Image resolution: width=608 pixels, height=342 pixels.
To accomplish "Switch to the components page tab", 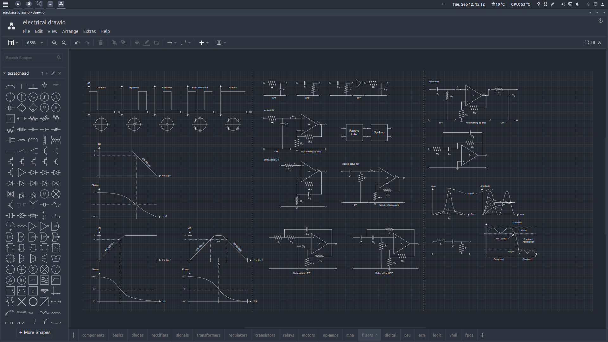I will click(x=93, y=335).
